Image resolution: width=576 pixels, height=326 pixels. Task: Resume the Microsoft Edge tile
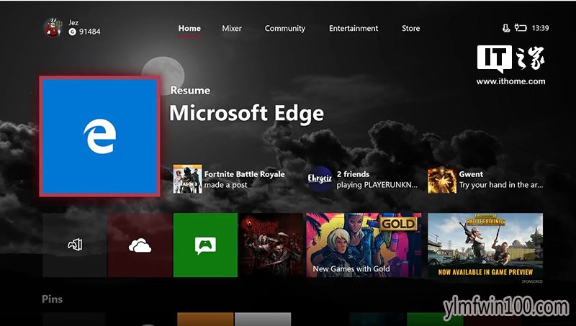tap(99, 137)
